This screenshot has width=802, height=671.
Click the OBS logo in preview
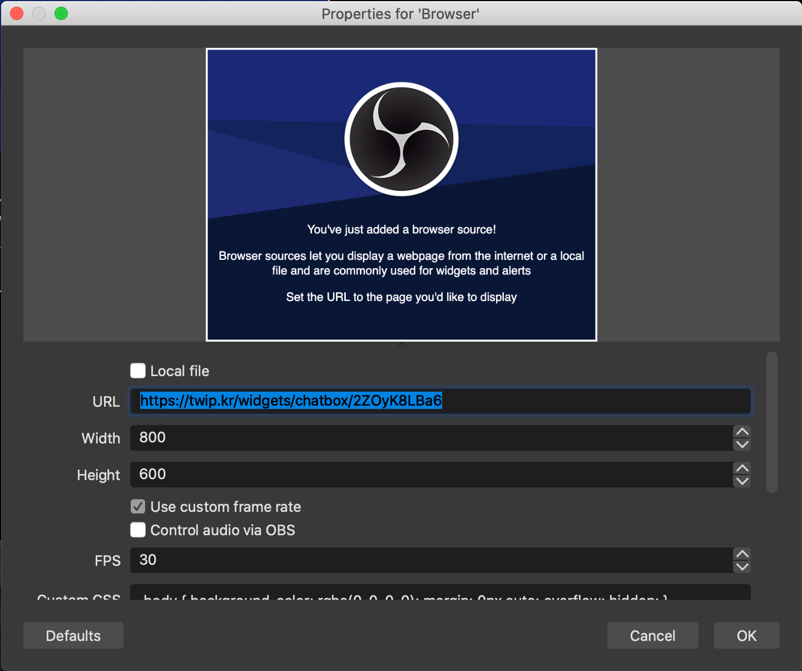[x=401, y=139]
